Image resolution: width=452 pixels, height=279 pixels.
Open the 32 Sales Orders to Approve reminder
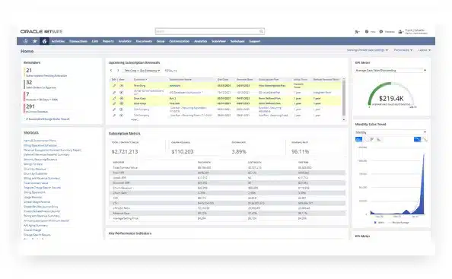pos(41,84)
